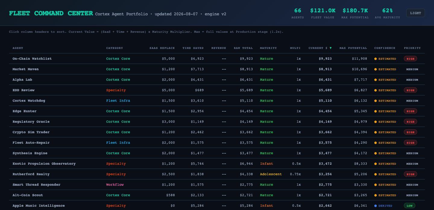Click the HIGH badge for EDD Review
434x210 pixels.
coord(410,90)
